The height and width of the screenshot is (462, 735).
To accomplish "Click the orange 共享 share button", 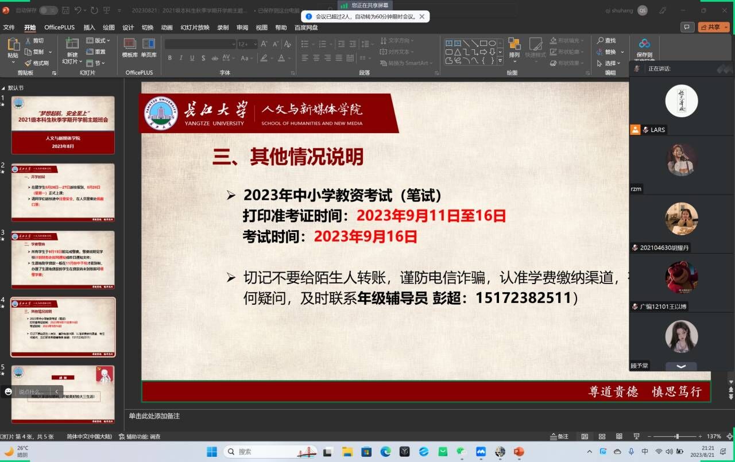I will [x=714, y=27].
